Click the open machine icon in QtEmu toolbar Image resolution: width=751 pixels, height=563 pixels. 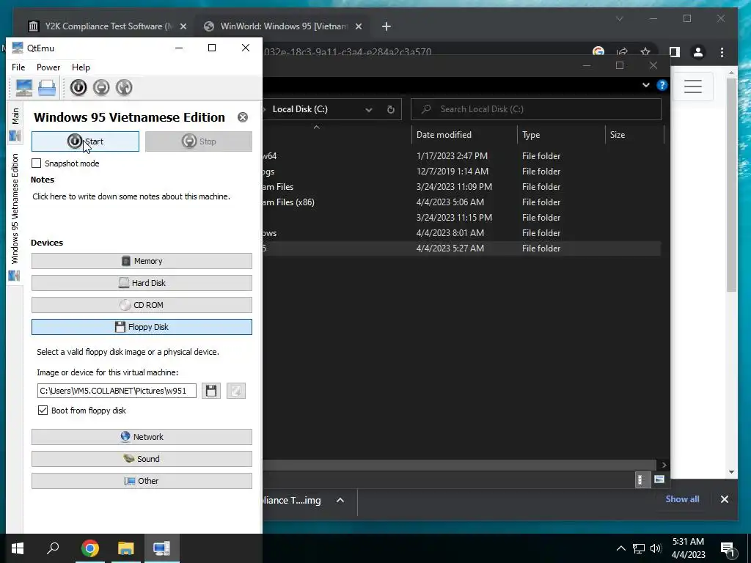coord(47,88)
